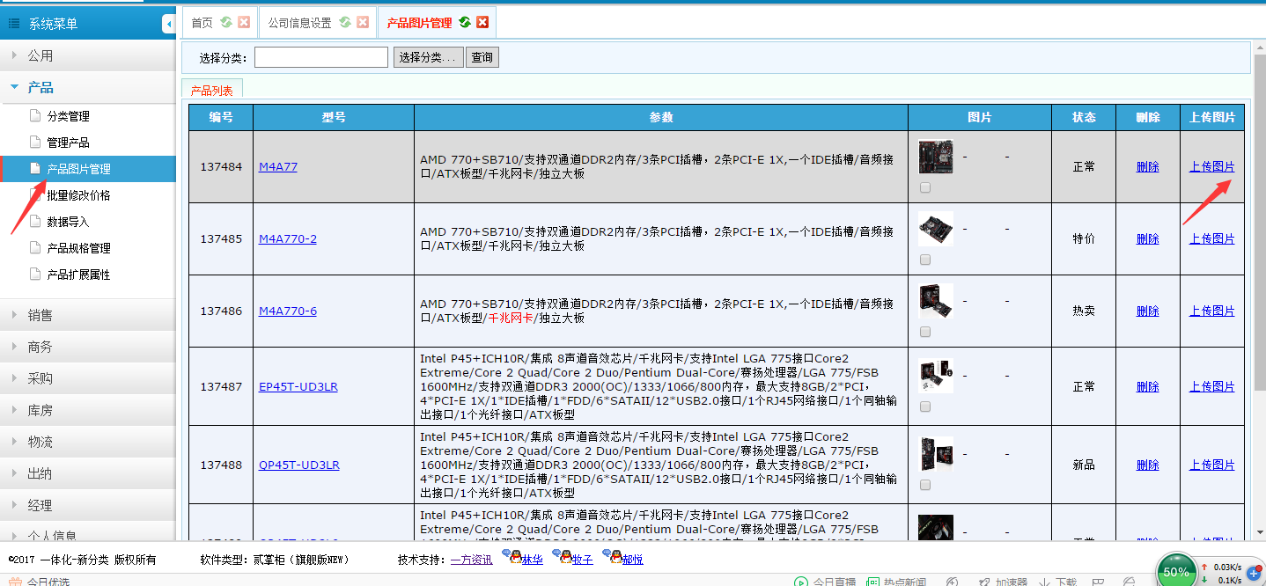
Task: Click 删除 for product 137485
Action: tap(1148, 238)
